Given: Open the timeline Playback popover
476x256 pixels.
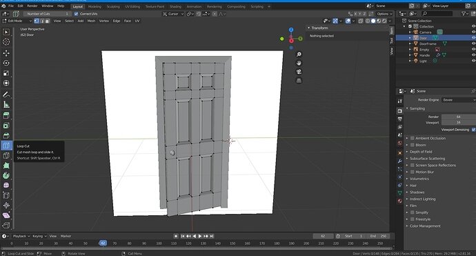Looking at the screenshot, I should (x=21, y=236).
